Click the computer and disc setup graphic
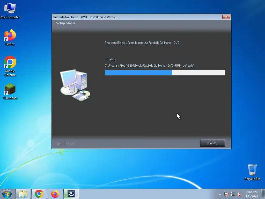Viewport: 265px width, 199px height. click(75, 85)
